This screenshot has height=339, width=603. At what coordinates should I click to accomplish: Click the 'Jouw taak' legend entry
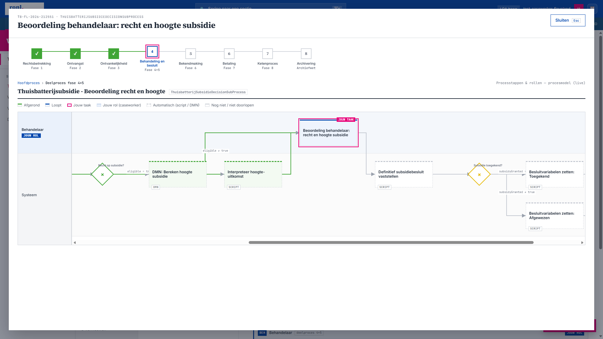pos(79,105)
